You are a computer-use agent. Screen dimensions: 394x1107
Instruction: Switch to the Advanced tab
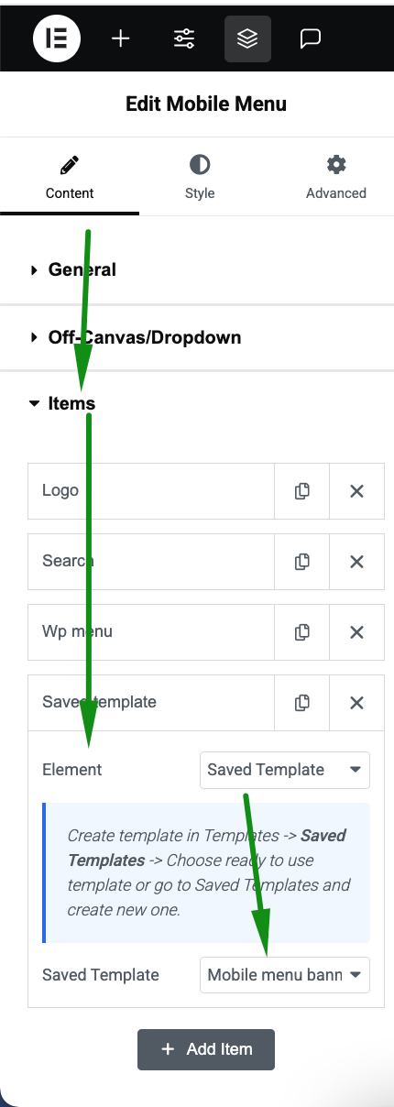[336, 178]
